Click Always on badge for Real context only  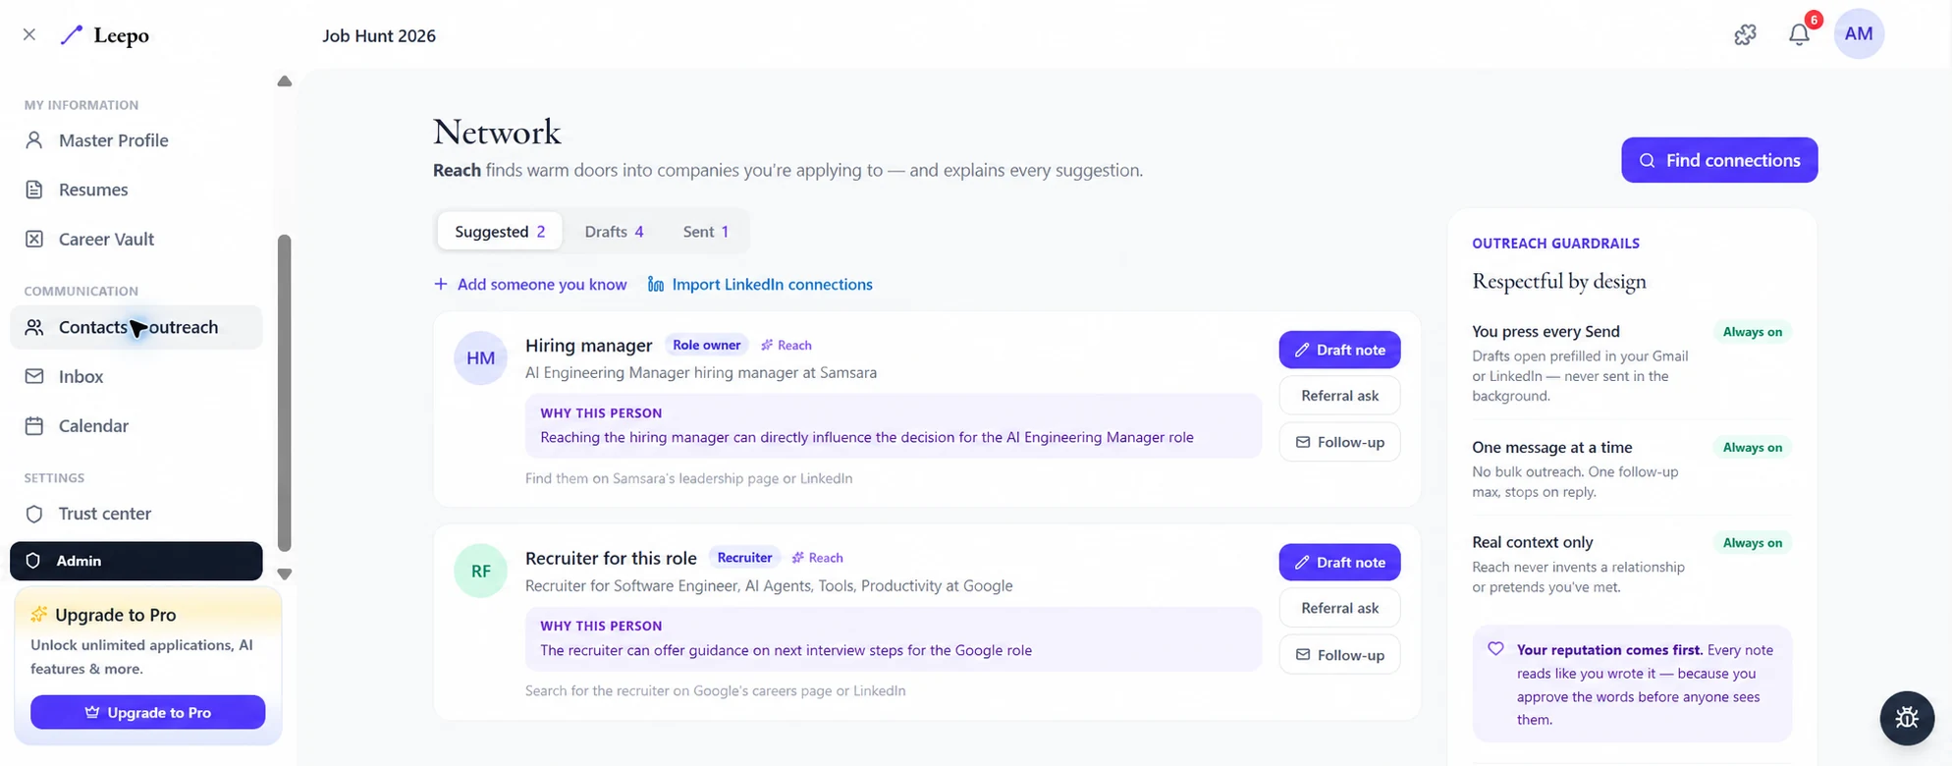click(1752, 542)
